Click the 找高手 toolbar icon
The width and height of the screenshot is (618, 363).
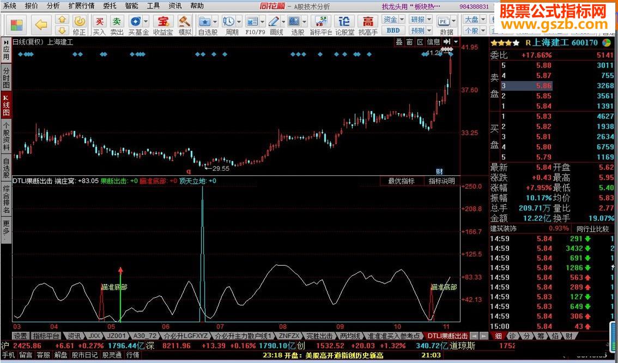click(368, 25)
